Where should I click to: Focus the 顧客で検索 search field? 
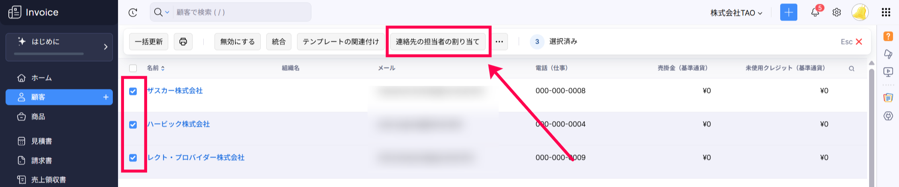point(242,12)
